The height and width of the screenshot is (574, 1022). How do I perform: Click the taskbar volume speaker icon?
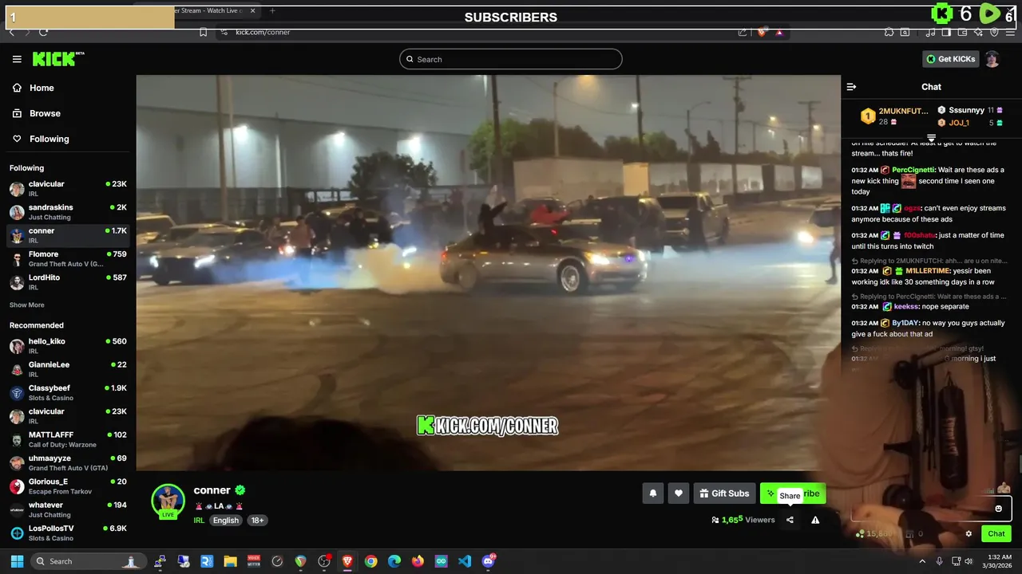969,561
